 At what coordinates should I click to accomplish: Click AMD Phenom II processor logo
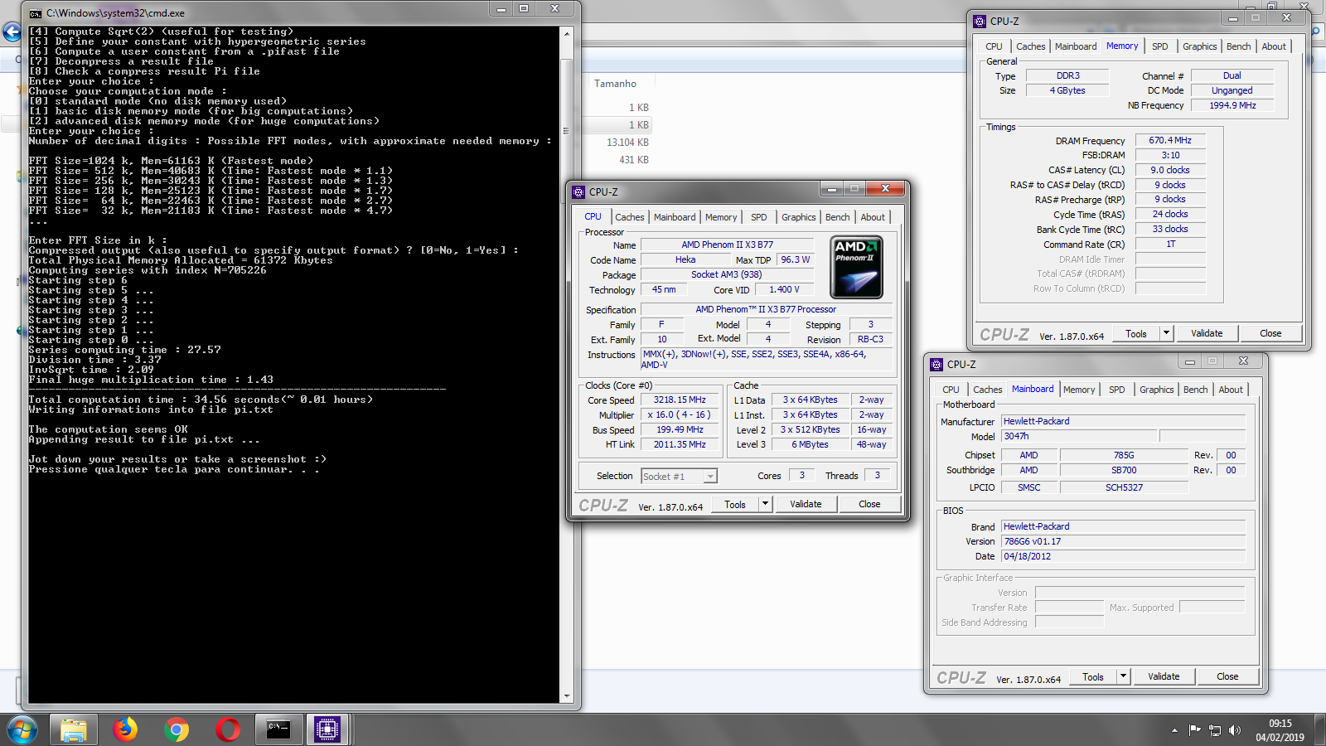(x=856, y=267)
